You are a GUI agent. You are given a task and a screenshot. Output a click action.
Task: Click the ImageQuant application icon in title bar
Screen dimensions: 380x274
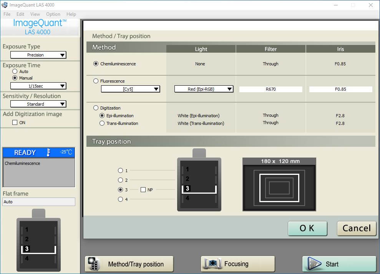pos(4,5)
